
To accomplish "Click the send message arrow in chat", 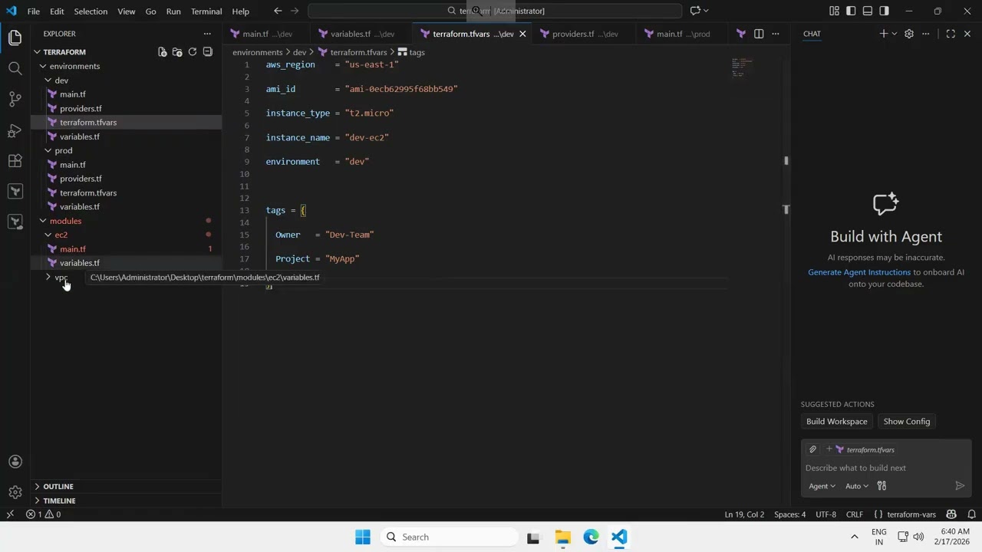I will (x=959, y=485).
